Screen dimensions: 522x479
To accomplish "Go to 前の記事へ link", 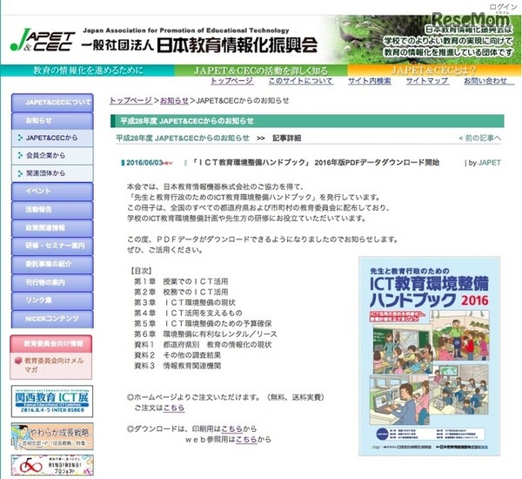I will tap(479, 138).
